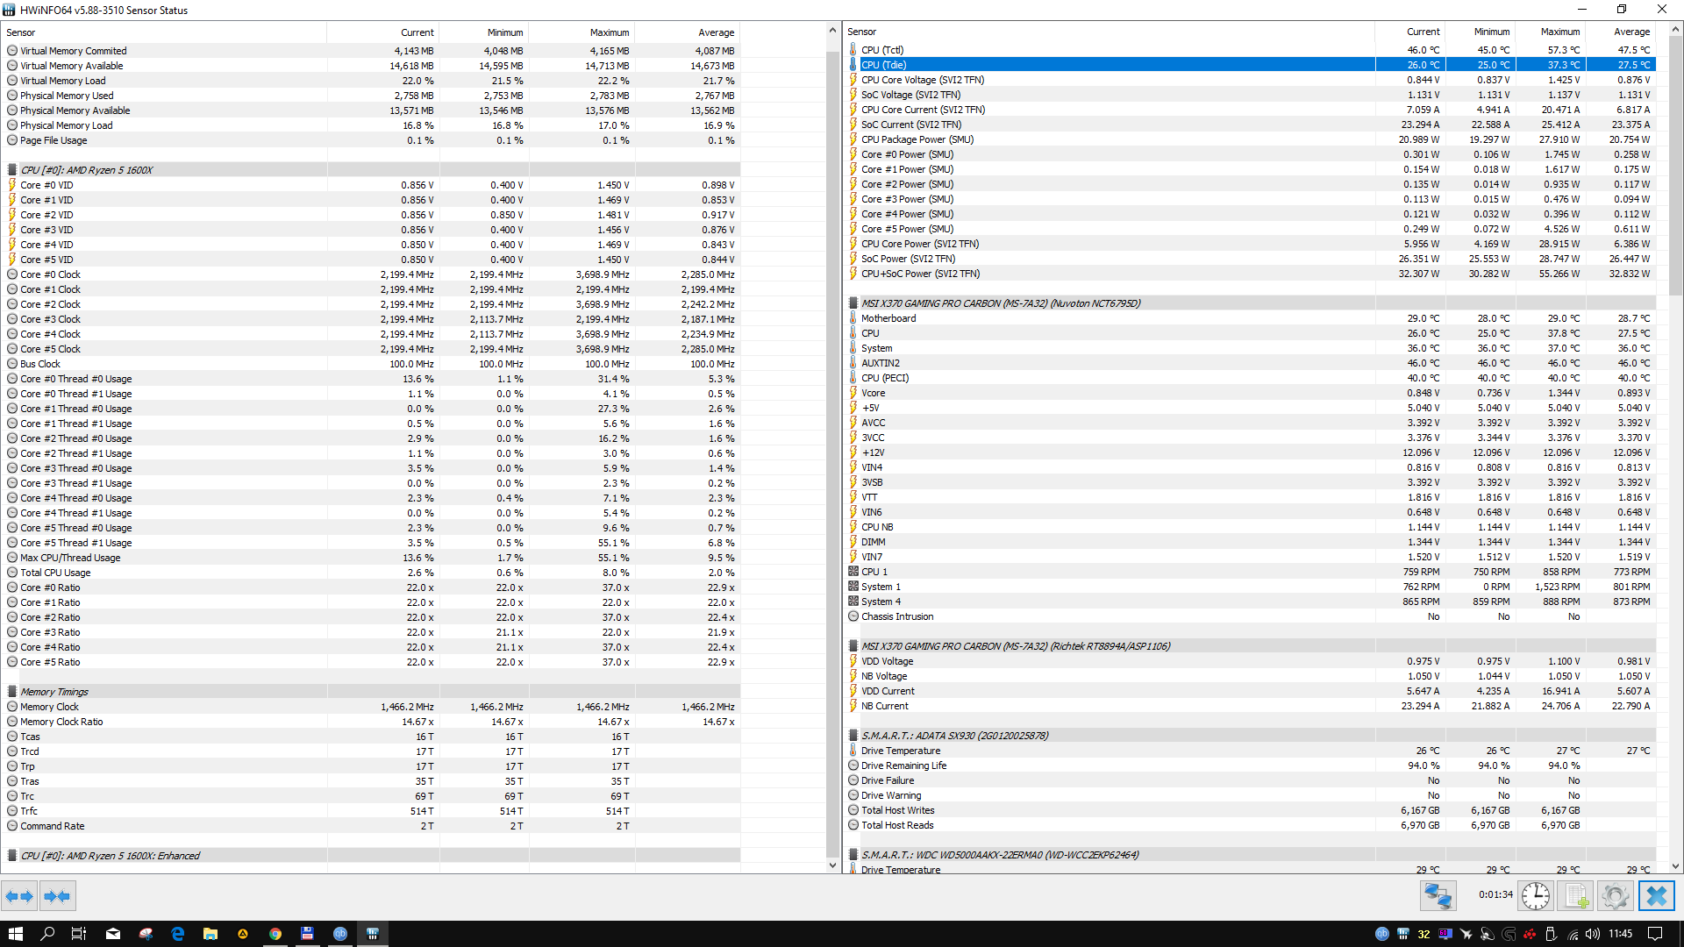The image size is (1684, 947).
Task: Click the yellow 32 temperature tray icon
Action: pyautogui.click(x=1424, y=934)
